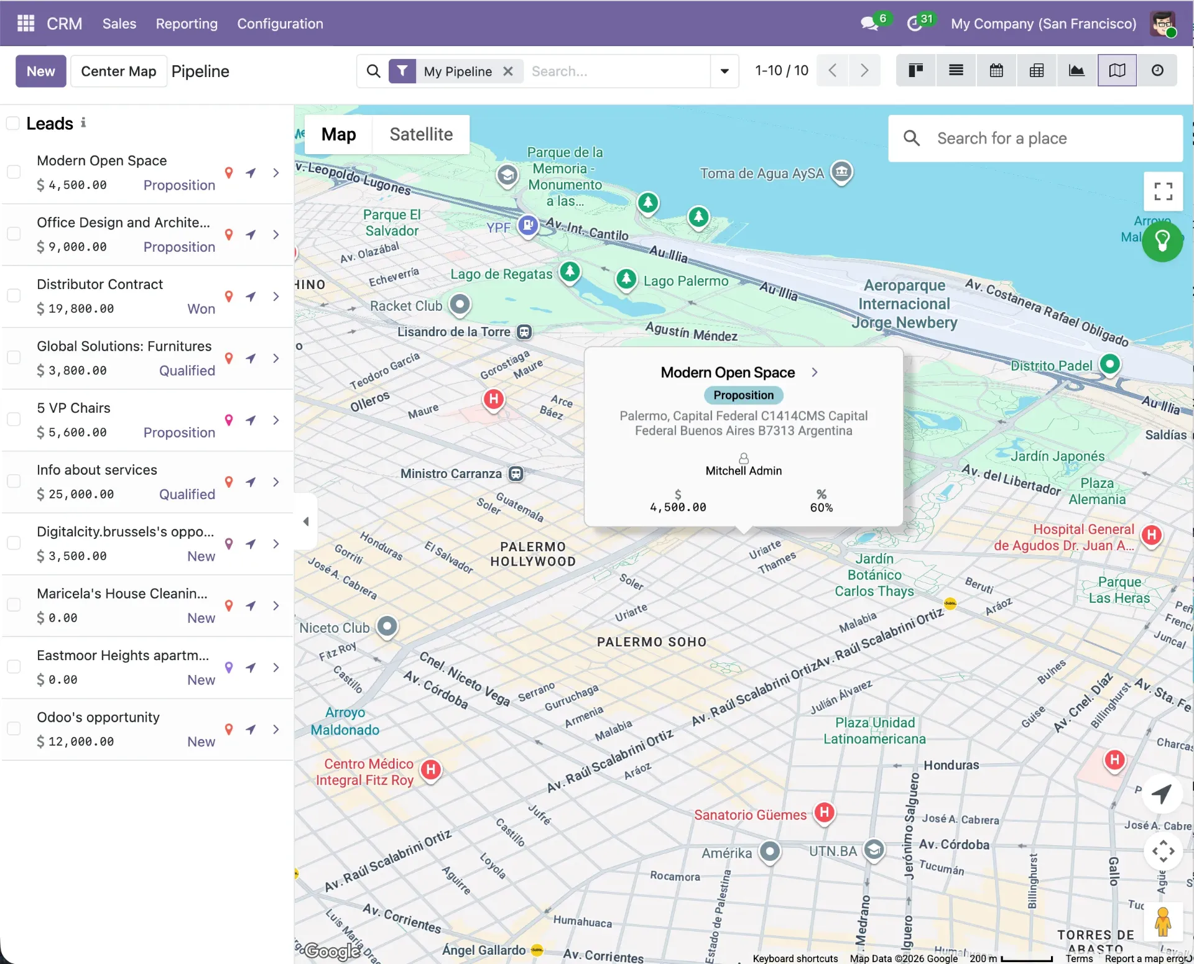
Task: Open the user avatar menu
Action: click(1163, 24)
